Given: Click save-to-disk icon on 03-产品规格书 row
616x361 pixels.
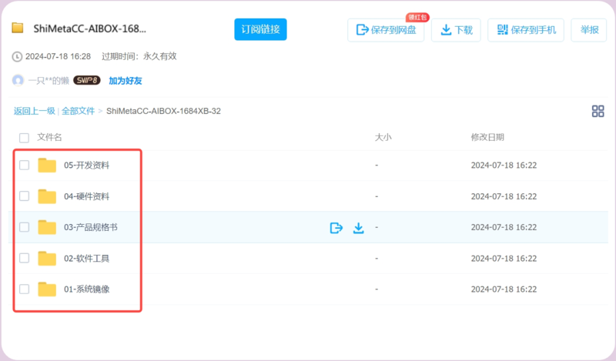Looking at the screenshot, I should point(336,228).
